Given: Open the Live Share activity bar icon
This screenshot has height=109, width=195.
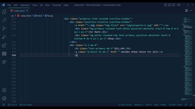Looking at the screenshot, I should point(4,62).
